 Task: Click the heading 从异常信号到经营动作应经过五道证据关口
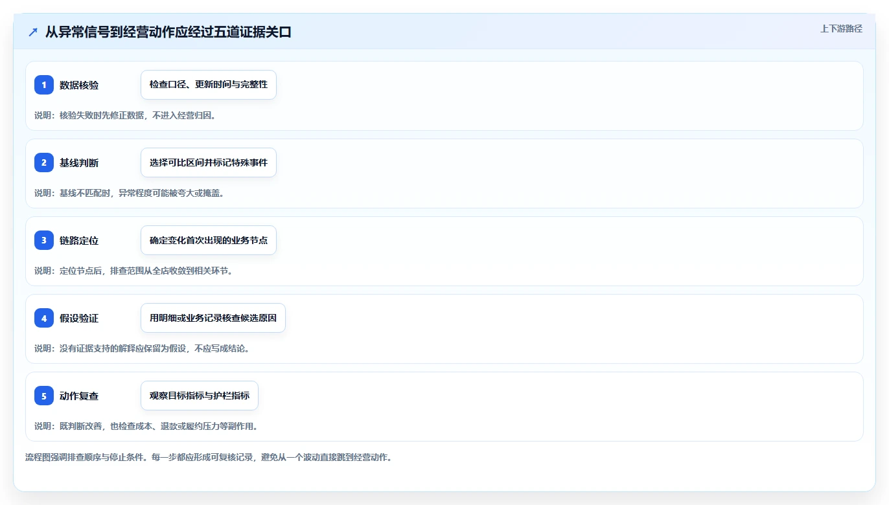coord(168,32)
